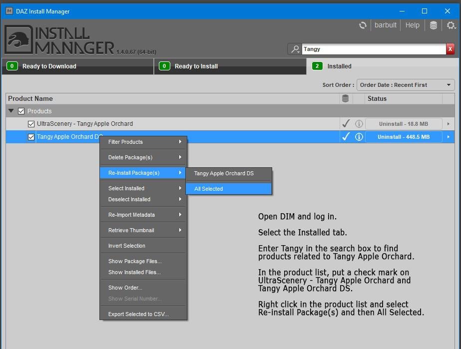461x349 pixels.
Task: Click the refresh/sync arrows icon
Action: tap(363, 25)
